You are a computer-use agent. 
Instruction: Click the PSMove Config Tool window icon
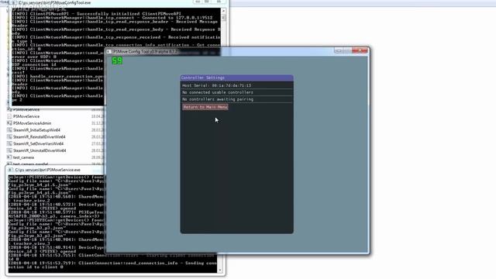coord(109,51)
